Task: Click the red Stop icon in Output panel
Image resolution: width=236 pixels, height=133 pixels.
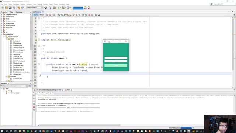Action: point(34,107)
